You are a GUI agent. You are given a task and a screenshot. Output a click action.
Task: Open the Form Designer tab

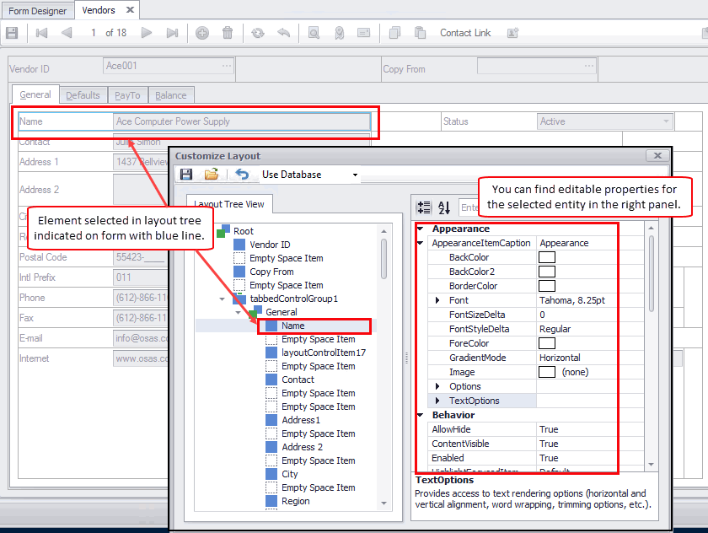coord(38,10)
